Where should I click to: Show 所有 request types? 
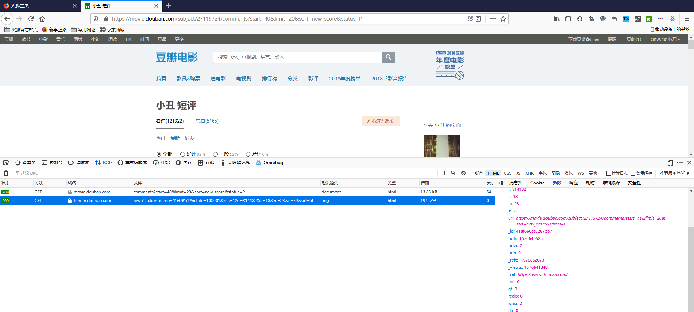pos(478,173)
